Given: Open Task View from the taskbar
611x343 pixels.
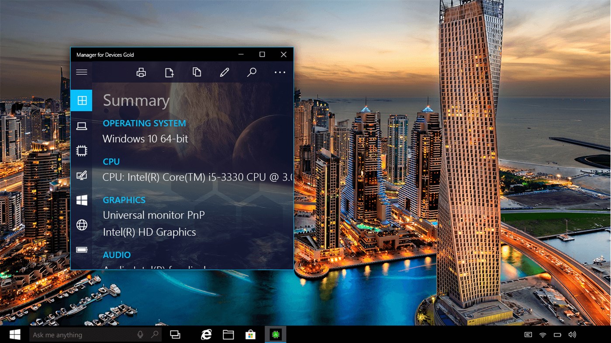Looking at the screenshot, I should [175, 334].
